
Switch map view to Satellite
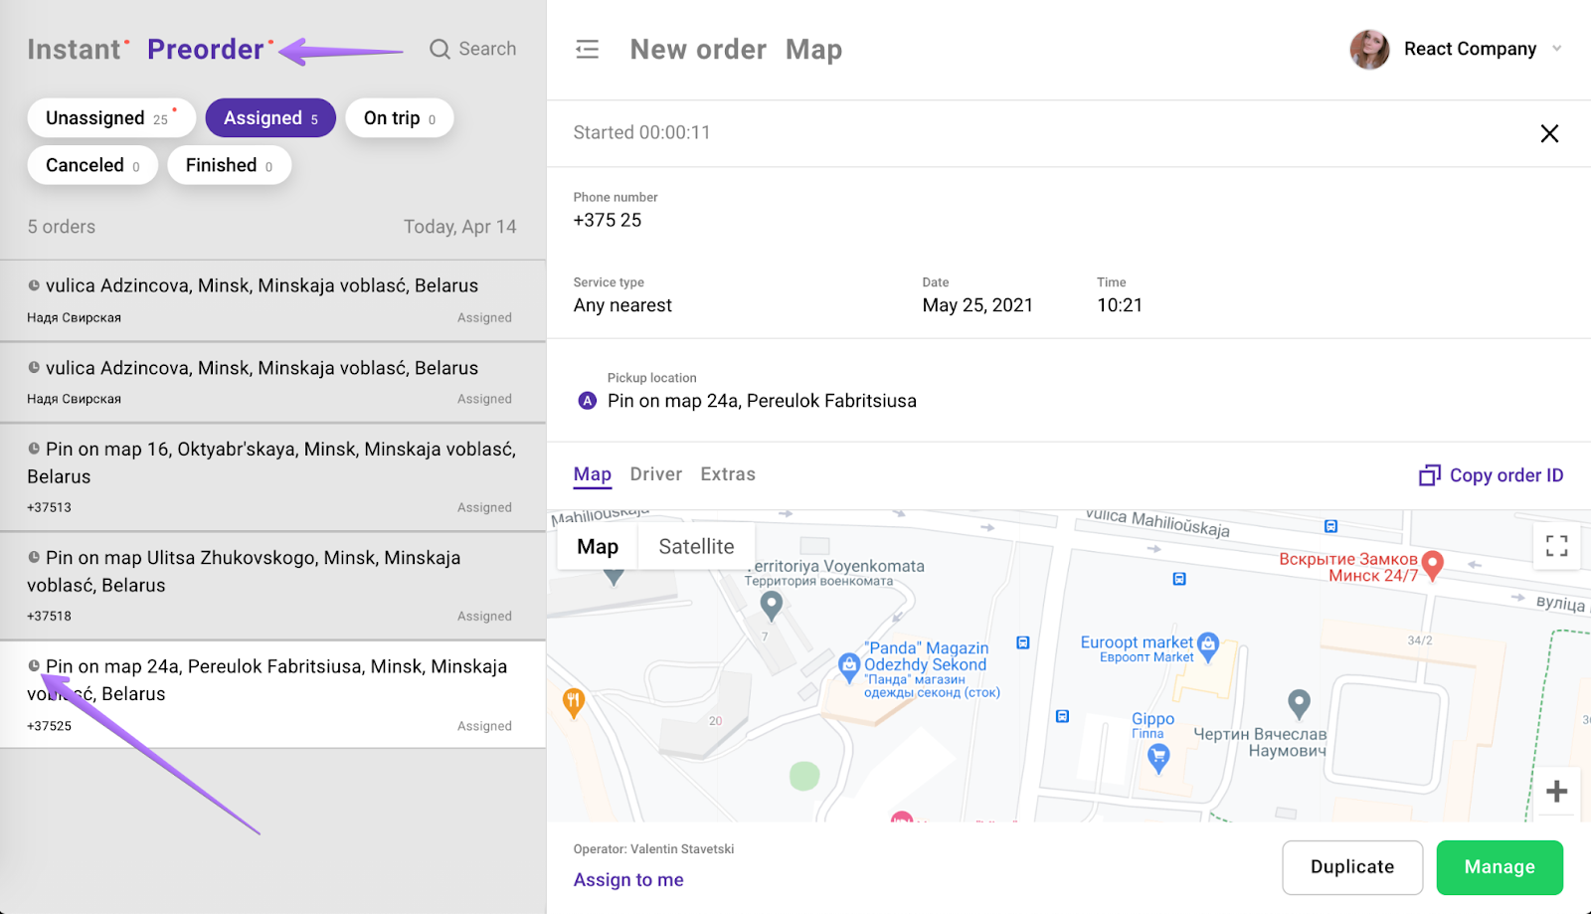696,546
